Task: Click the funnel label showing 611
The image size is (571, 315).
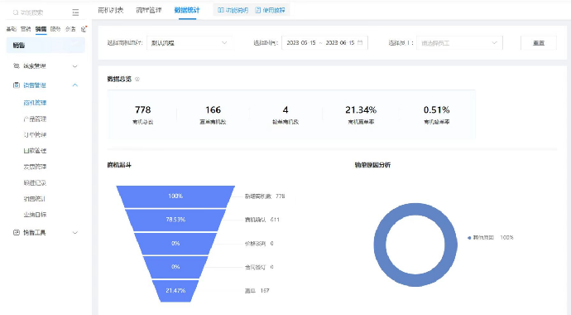Action: pyautogui.click(x=262, y=220)
